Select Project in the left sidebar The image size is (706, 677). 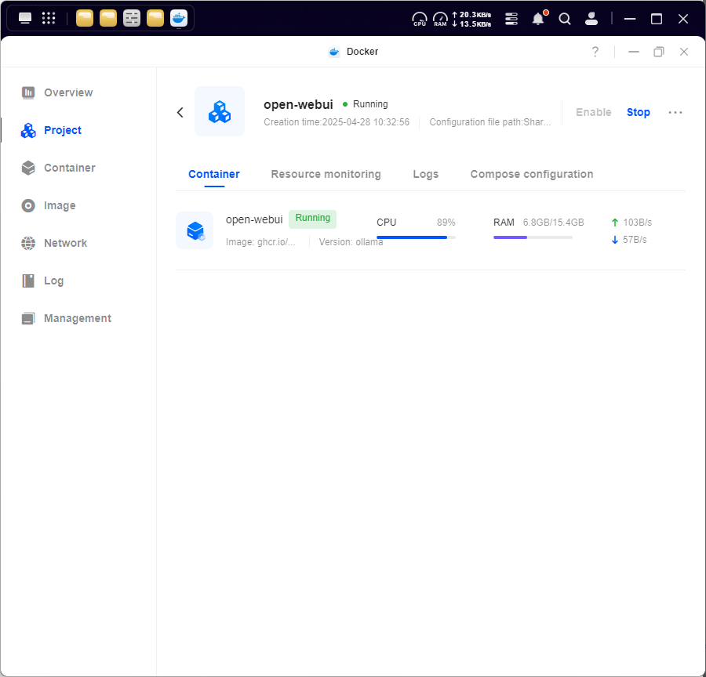(62, 130)
